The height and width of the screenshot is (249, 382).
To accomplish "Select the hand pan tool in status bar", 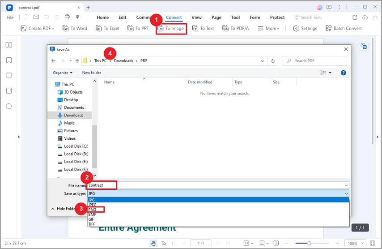I will pos(153,243).
